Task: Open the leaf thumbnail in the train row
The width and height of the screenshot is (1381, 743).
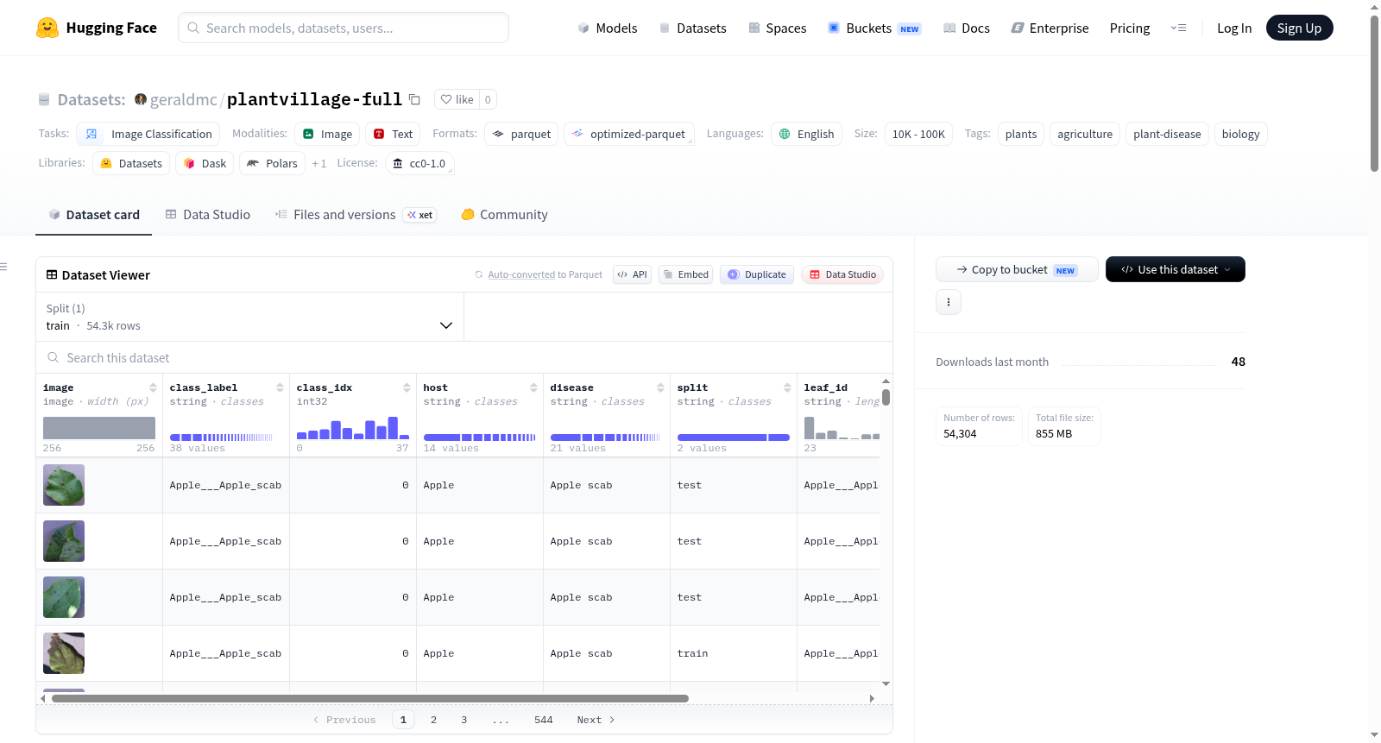Action: tap(64, 653)
